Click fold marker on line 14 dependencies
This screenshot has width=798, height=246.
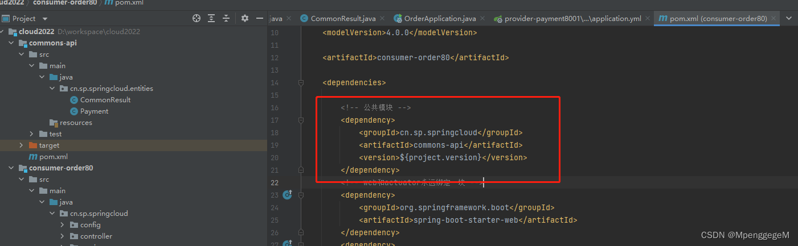301,82
